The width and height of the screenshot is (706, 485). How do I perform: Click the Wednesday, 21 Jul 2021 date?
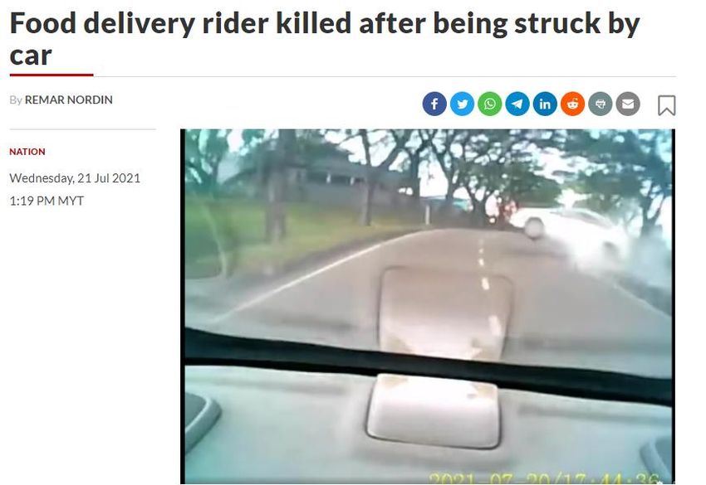pyautogui.click(x=75, y=178)
